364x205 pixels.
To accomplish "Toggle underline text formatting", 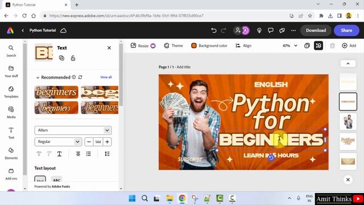I will [59, 154].
